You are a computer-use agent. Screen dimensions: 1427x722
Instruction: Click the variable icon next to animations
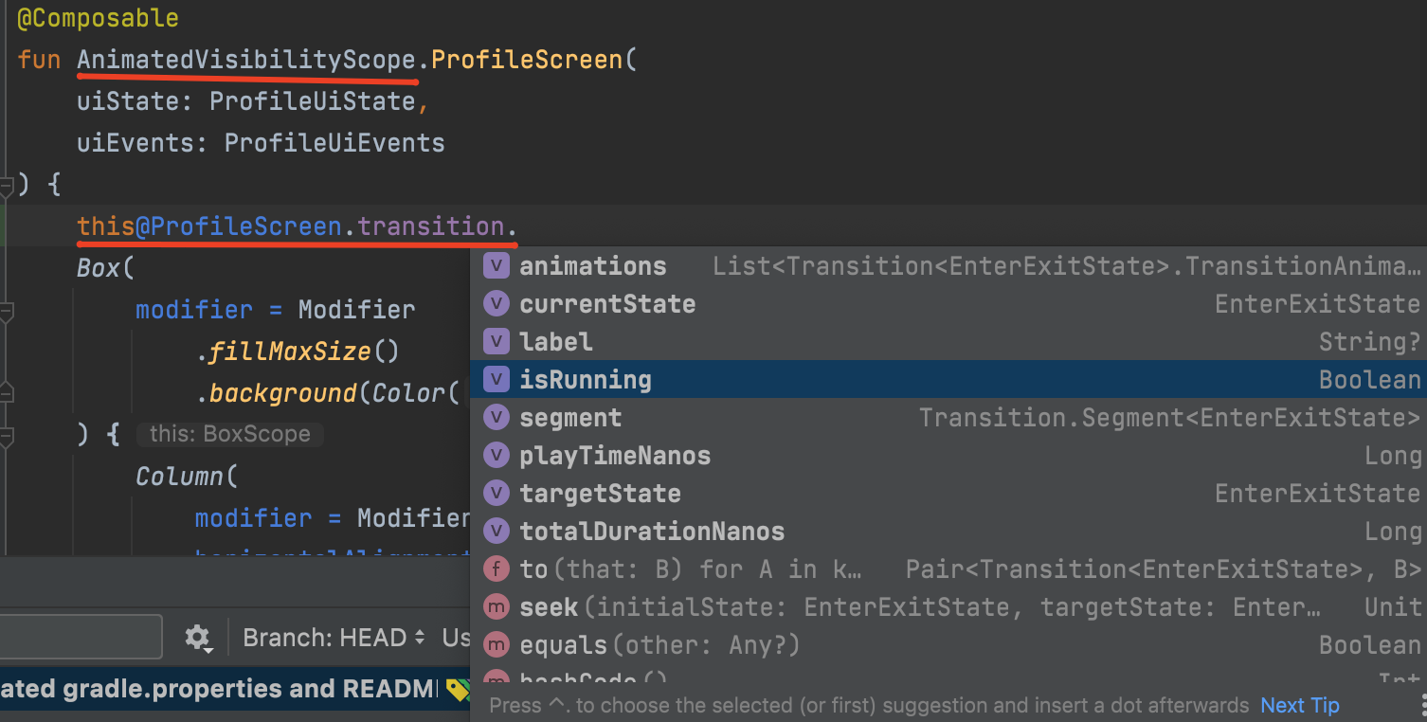click(x=496, y=265)
